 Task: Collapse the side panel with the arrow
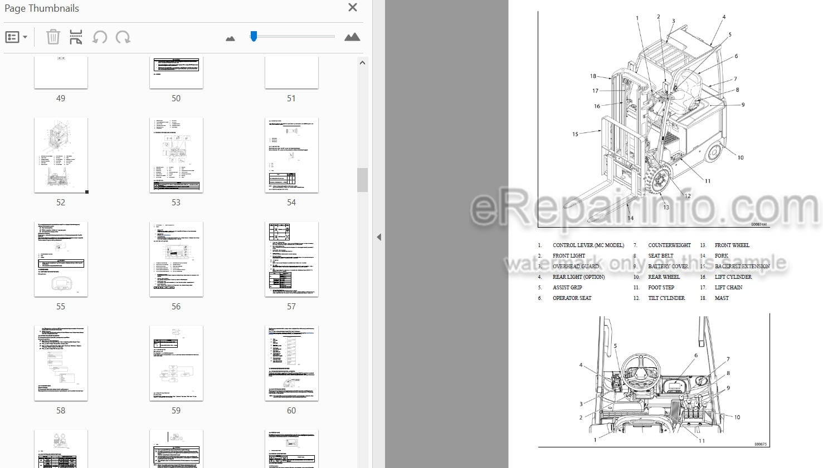pyautogui.click(x=379, y=237)
